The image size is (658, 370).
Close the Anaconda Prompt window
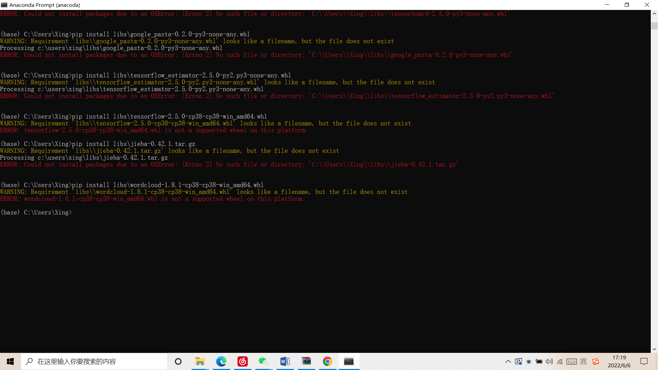[x=647, y=5]
